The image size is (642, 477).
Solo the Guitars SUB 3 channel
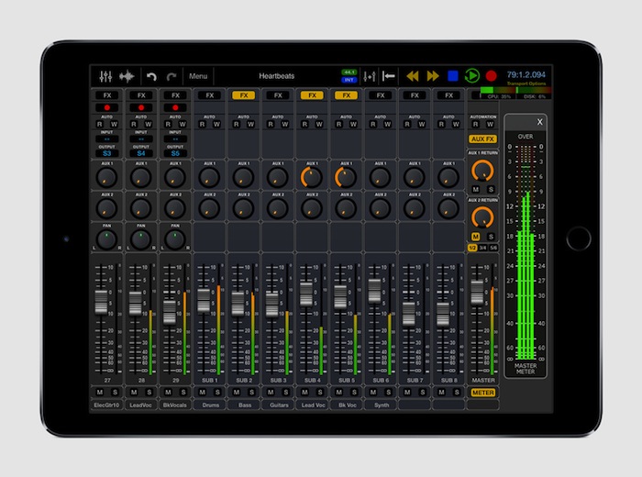(286, 393)
